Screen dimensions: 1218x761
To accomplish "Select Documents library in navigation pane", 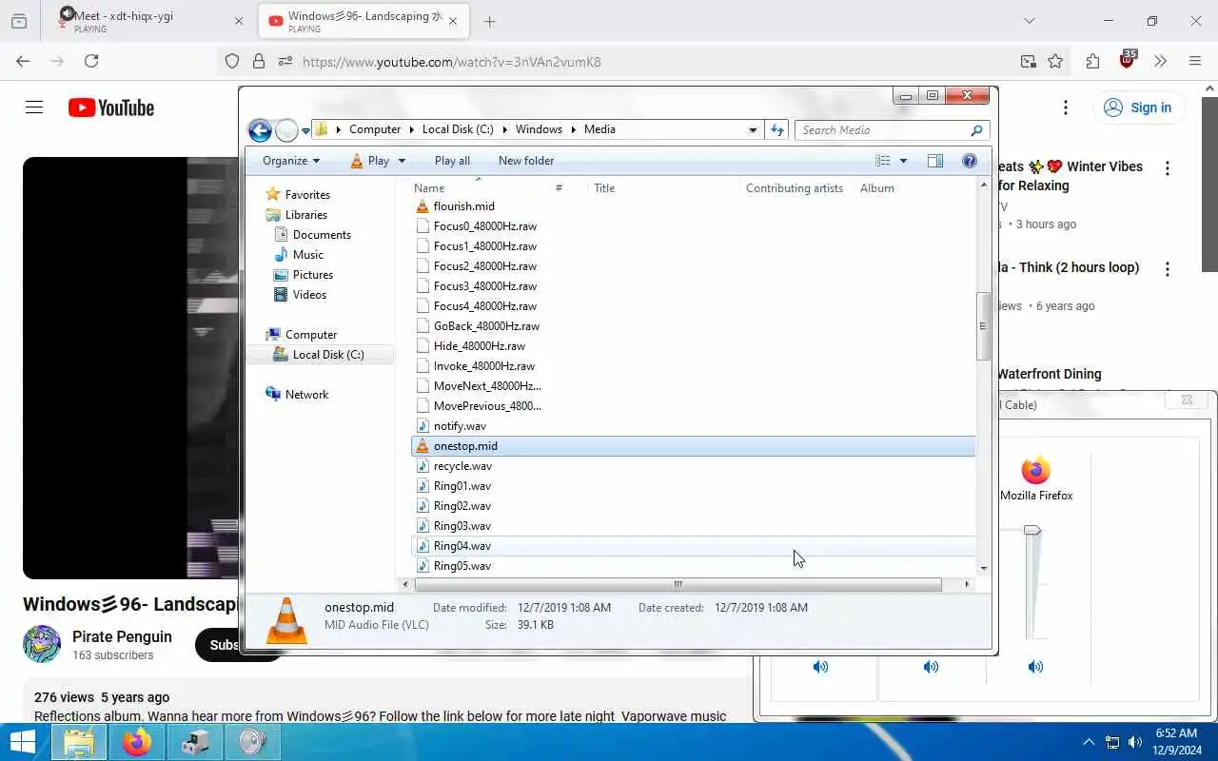I will (x=322, y=235).
